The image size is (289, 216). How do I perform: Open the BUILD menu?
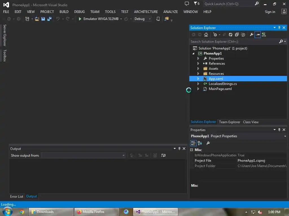(64, 12)
